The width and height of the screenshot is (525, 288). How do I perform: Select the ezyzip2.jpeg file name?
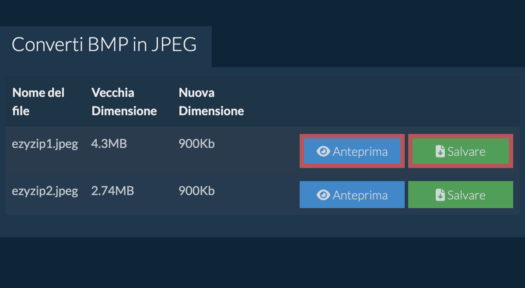(45, 191)
